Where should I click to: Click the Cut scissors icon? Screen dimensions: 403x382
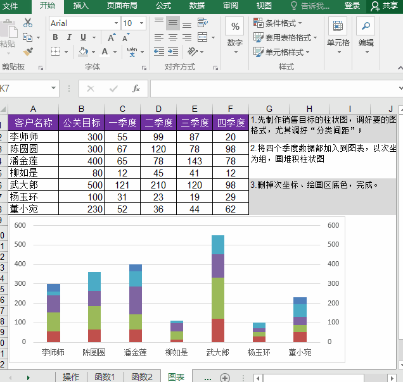point(28,23)
